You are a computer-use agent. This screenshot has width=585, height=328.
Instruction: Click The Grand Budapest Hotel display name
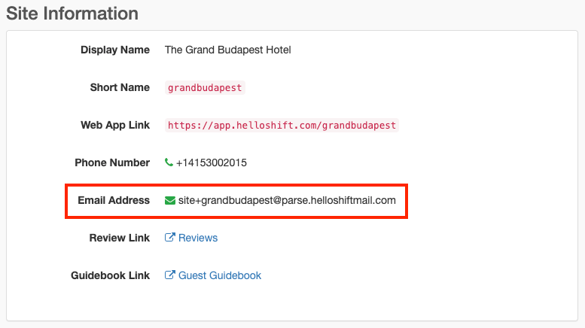point(227,50)
